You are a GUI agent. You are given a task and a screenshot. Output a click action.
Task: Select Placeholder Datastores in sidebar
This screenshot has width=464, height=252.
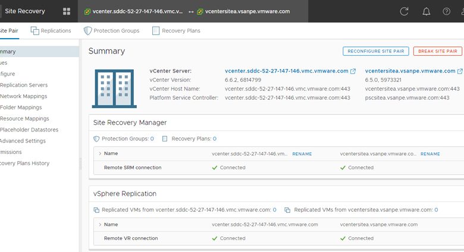click(29, 130)
